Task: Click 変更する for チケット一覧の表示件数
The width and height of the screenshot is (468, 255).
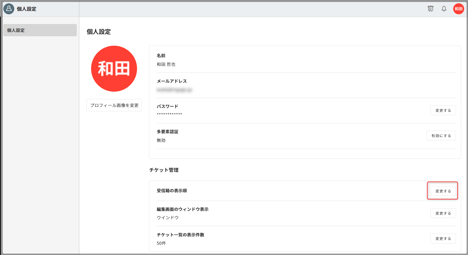Action: [443, 238]
